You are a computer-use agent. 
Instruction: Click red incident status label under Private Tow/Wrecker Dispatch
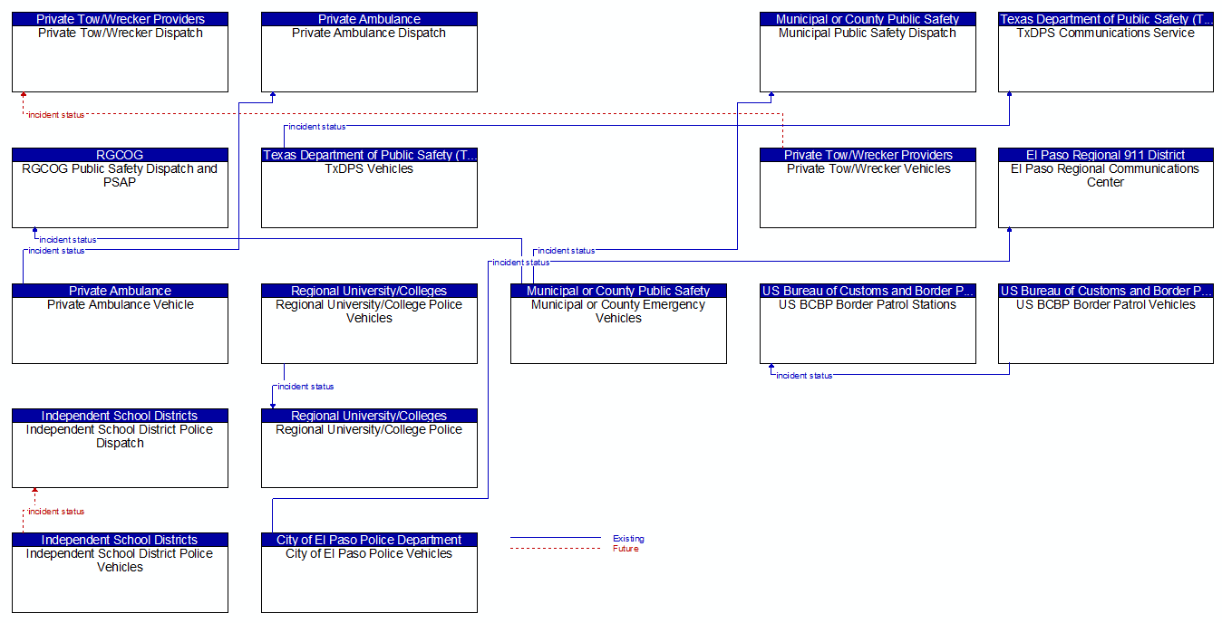56,115
